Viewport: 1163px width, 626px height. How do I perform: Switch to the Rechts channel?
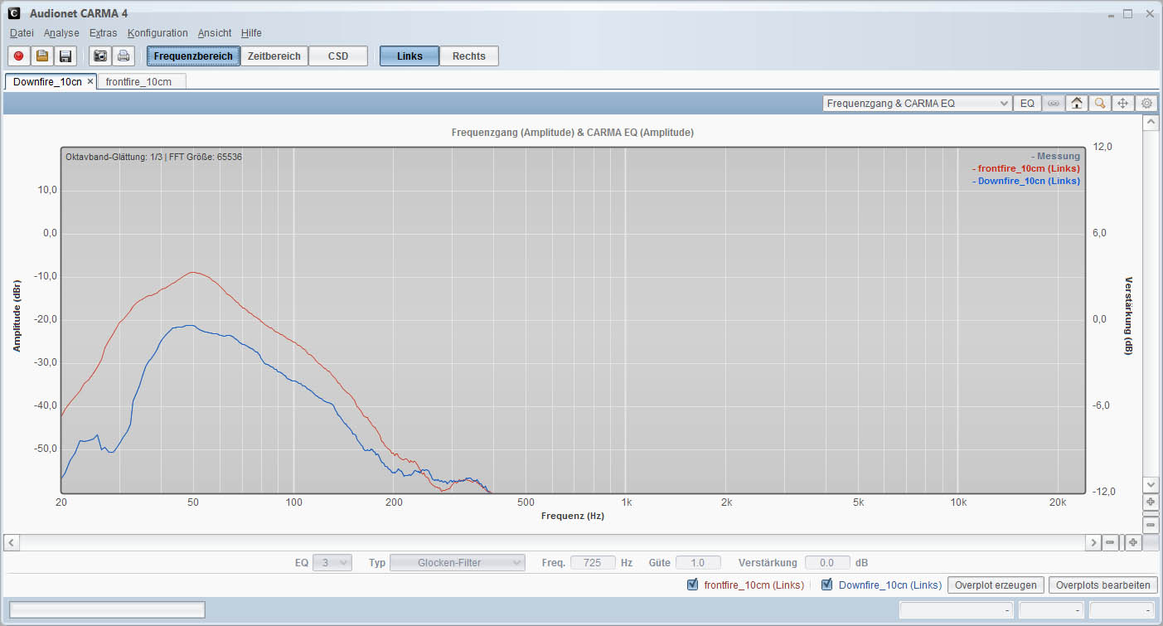pos(468,56)
